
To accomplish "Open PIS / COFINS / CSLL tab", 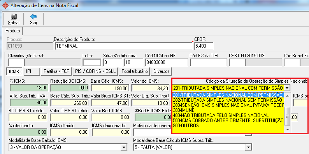I will [95, 71].
